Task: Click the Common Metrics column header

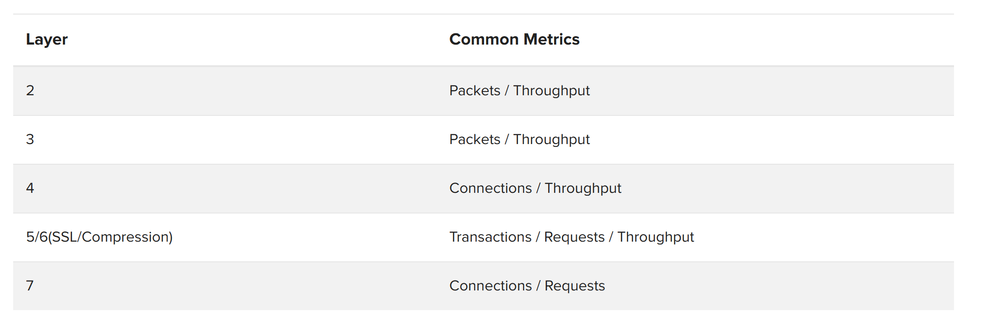Action: [x=514, y=39]
